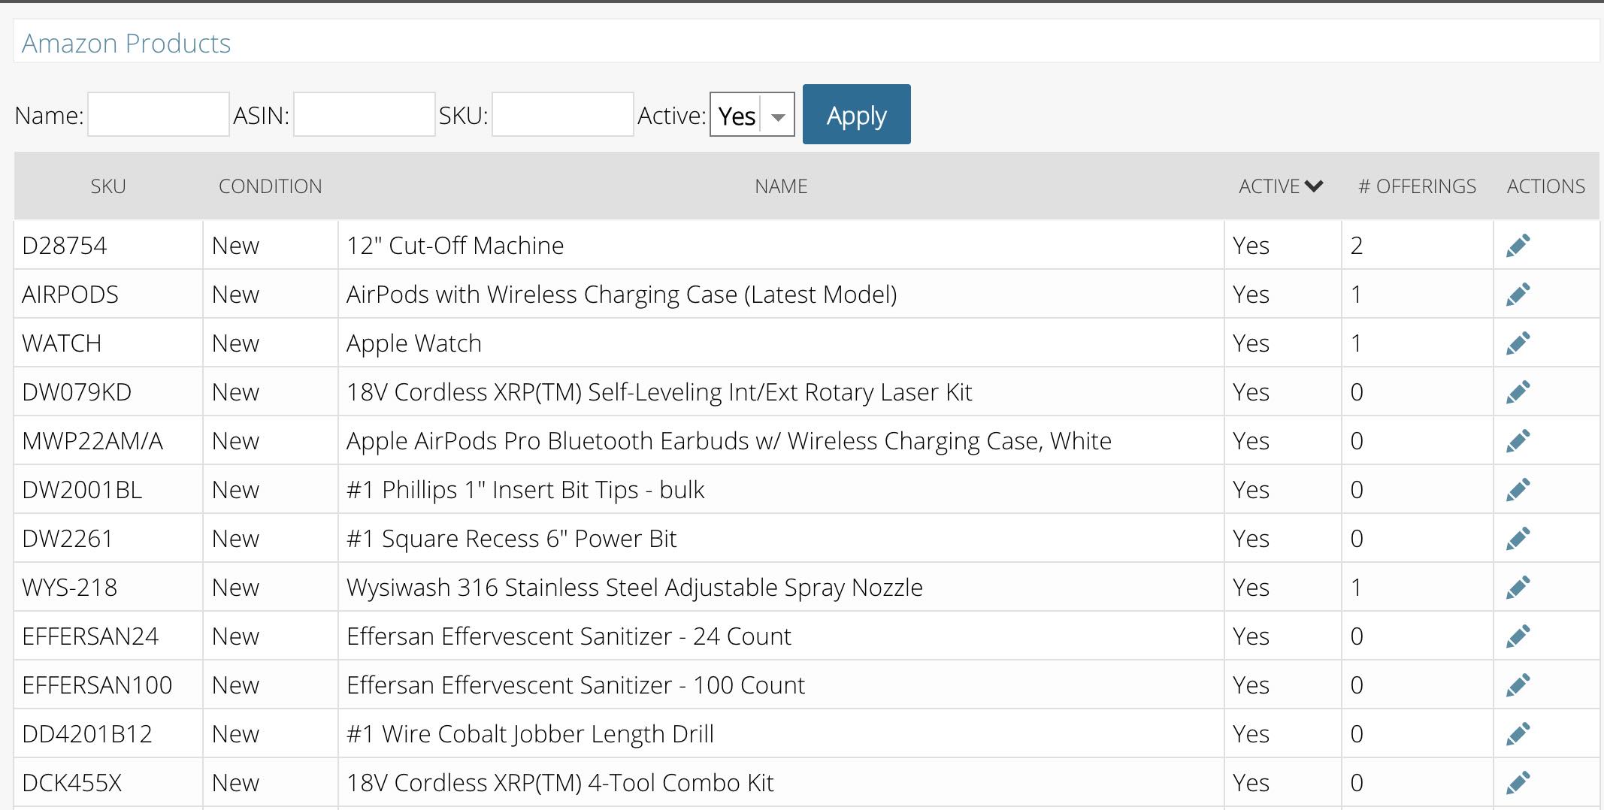The height and width of the screenshot is (810, 1604).
Task: Edit the DW2001BL row pencil icon
Action: coord(1518,490)
